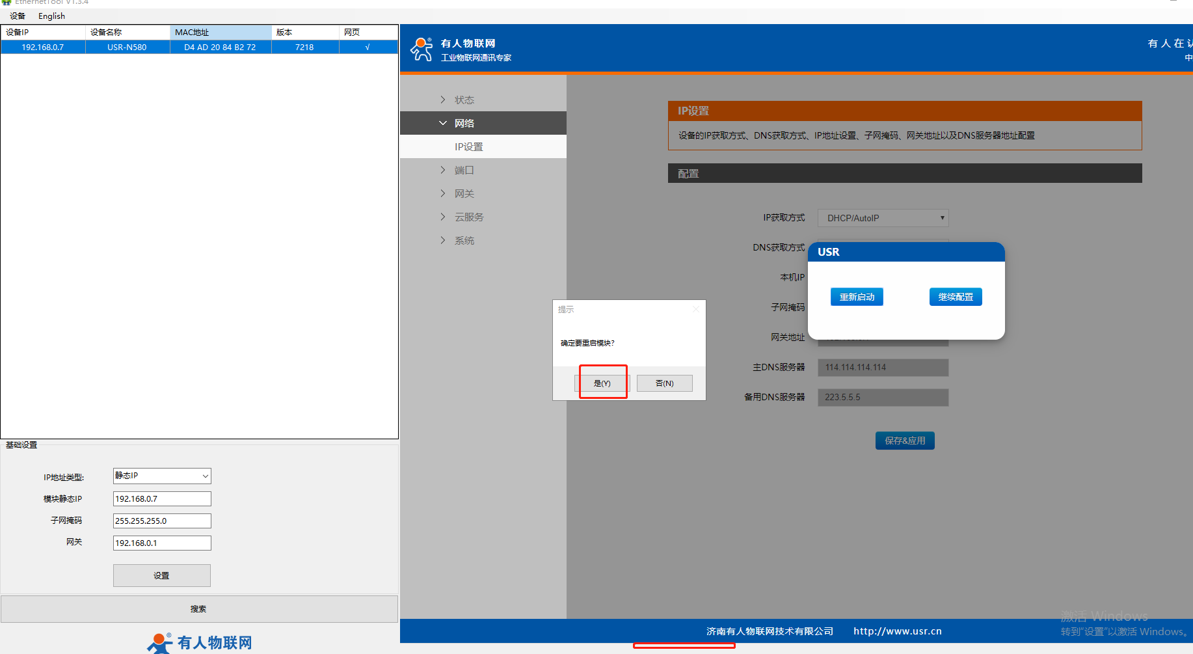Open the IP地址类型 dropdown
Image resolution: width=1193 pixels, height=654 pixels.
pyautogui.click(x=162, y=476)
